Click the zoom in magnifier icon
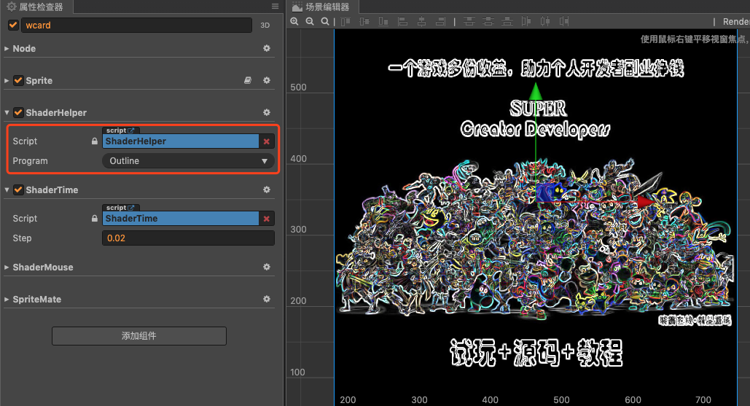 click(294, 22)
